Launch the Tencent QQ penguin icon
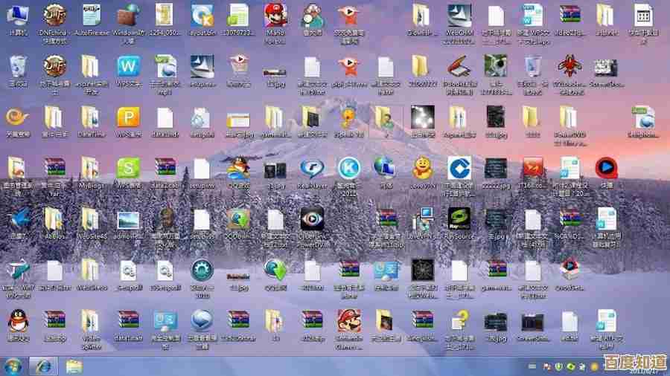Viewport: 670px width, 376px height. click(16, 321)
